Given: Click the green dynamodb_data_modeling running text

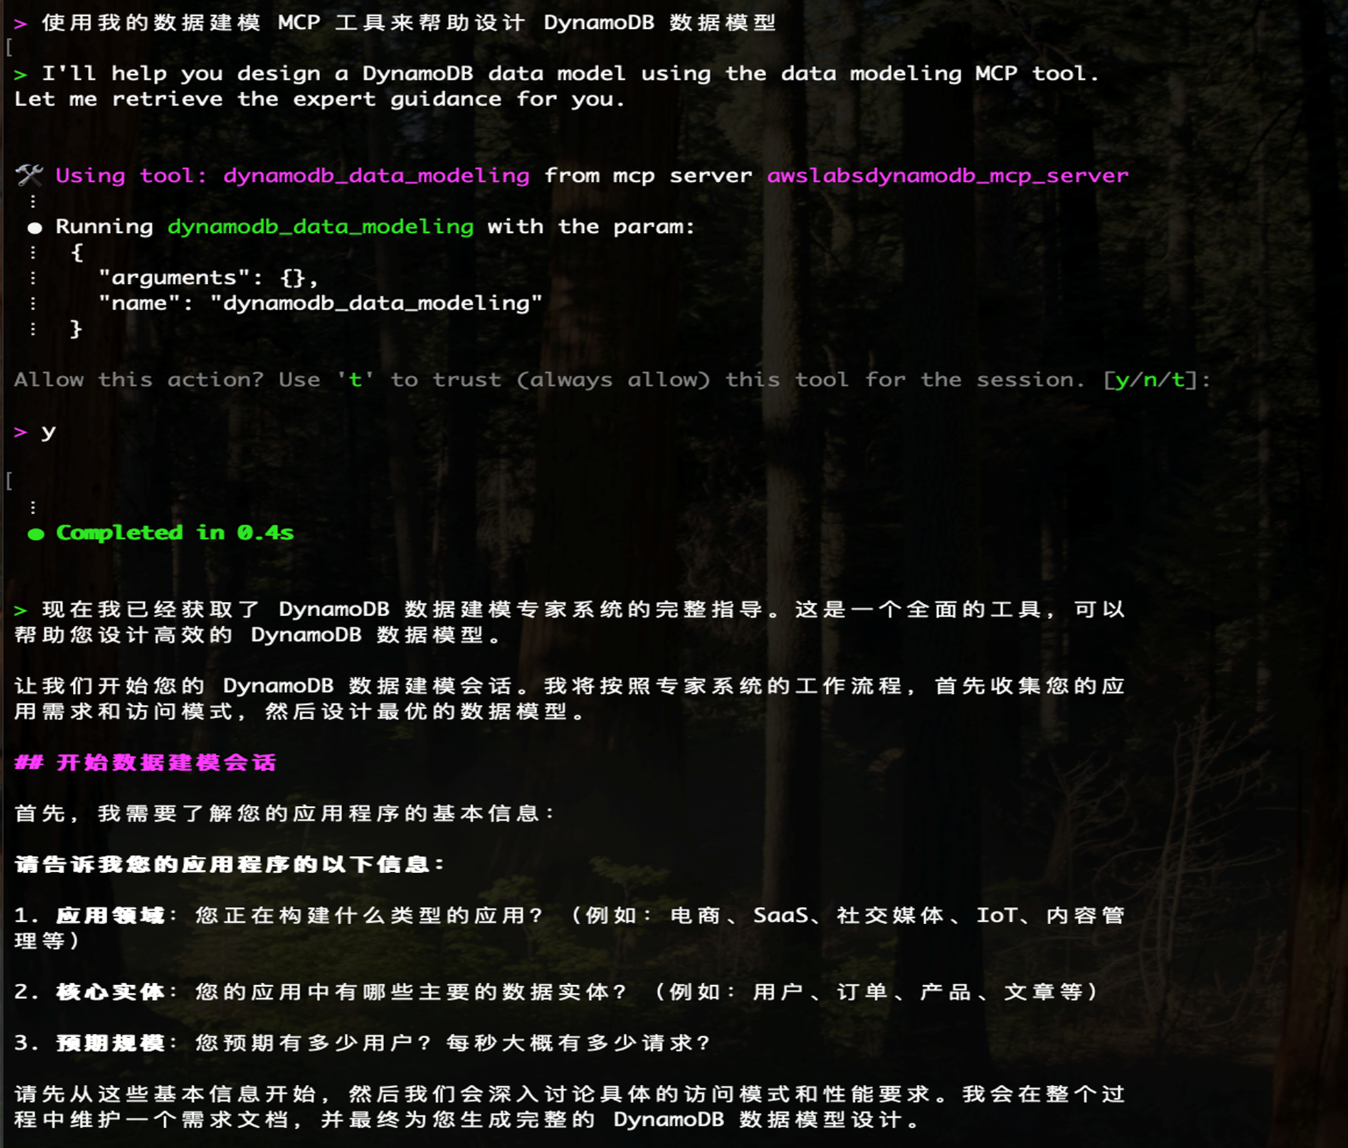Looking at the screenshot, I should point(320,227).
